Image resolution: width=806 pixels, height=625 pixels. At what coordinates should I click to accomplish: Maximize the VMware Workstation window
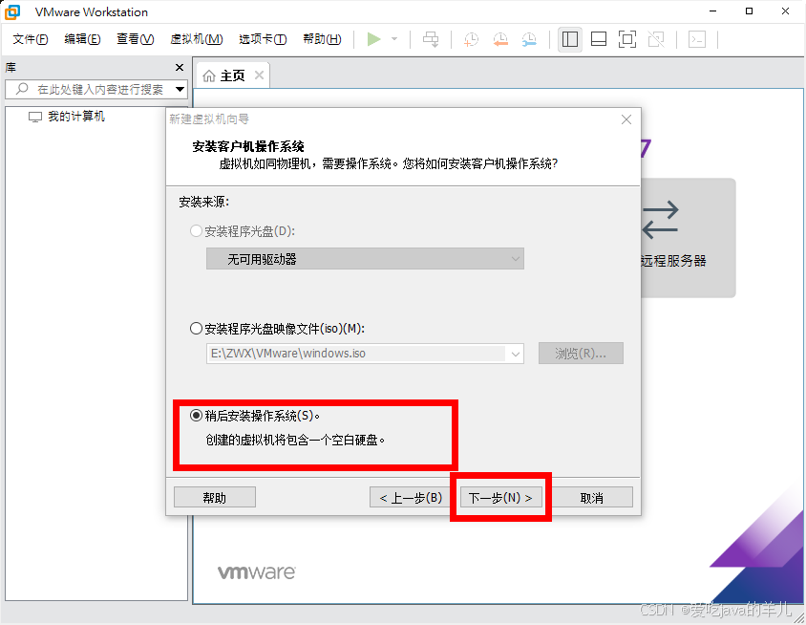pyautogui.click(x=749, y=11)
